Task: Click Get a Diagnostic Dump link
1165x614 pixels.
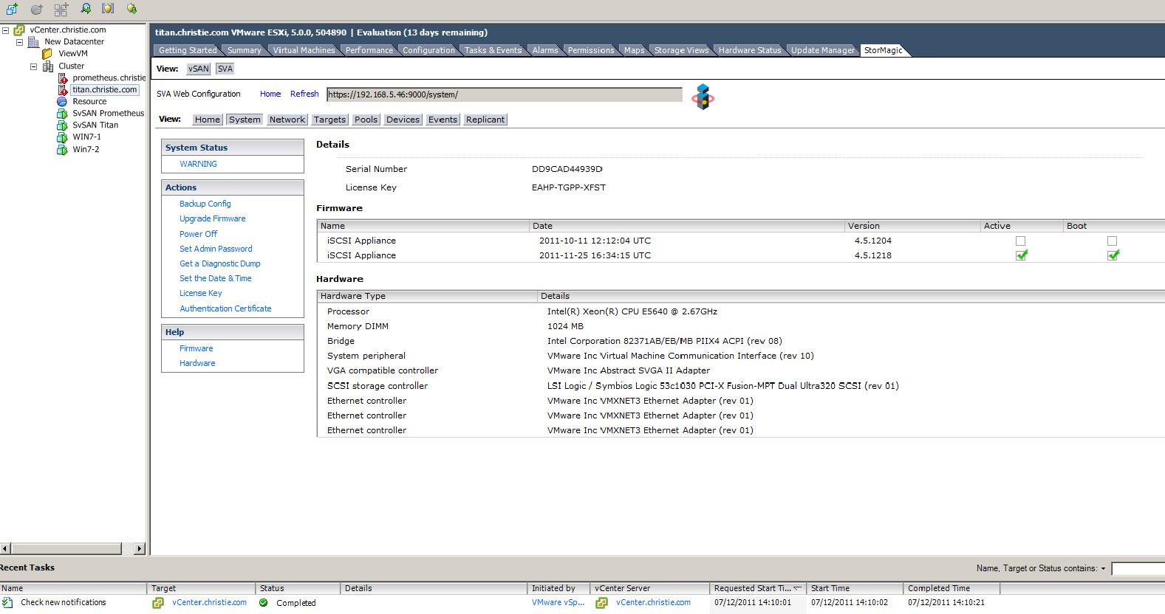Action: (x=220, y=263)
